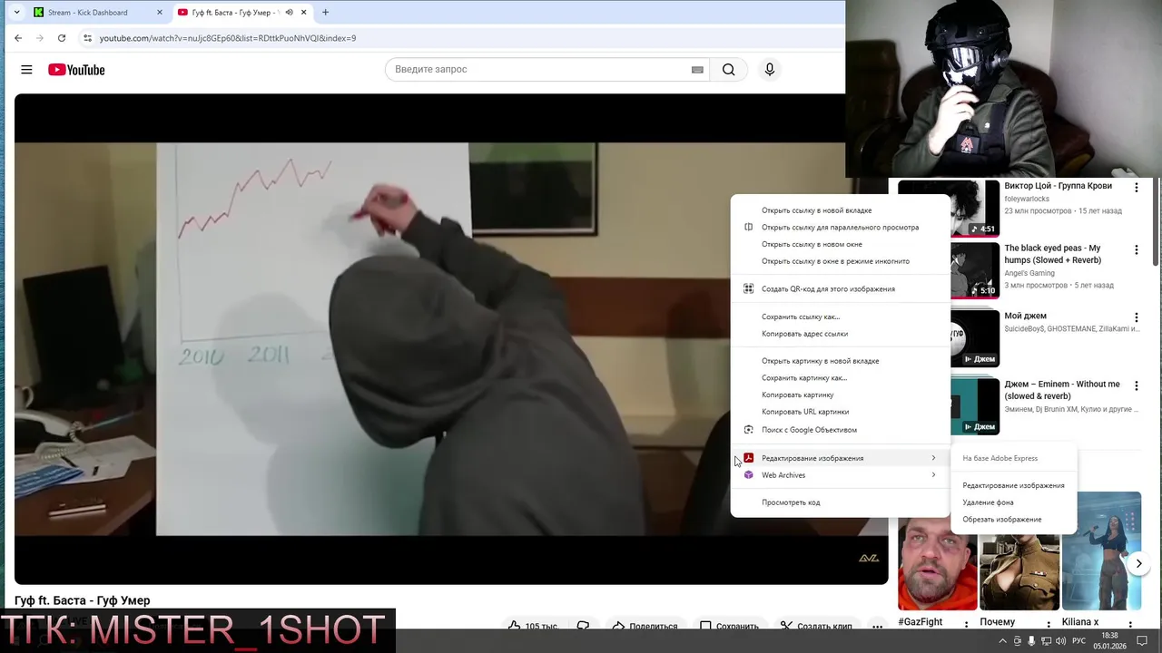This screenshot has width=1162, height=653.
Task: Close the Kick Dashboard tab
Action: click(x=160, y=13)
